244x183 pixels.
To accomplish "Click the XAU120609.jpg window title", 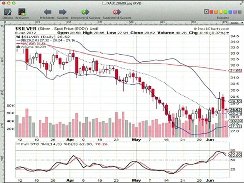I will point(124,3).
